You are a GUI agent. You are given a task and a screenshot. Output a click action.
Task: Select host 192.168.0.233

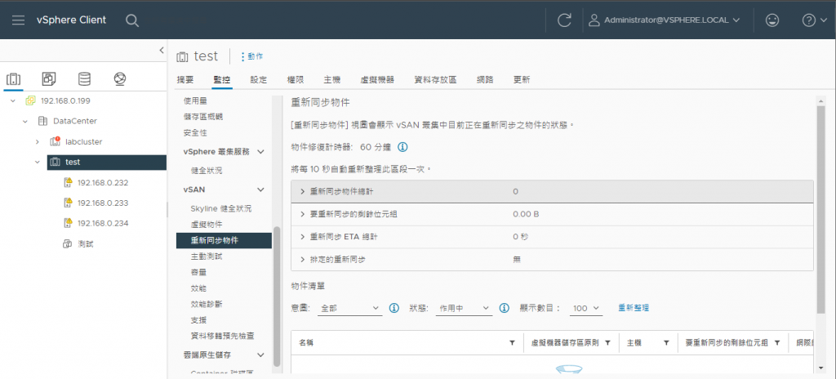[x=103, y=203]
